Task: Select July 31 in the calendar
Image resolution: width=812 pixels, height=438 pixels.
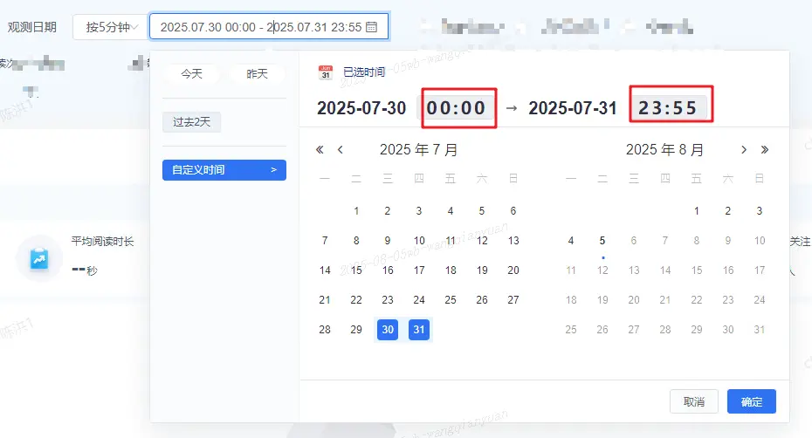Action: coord(419,329)
